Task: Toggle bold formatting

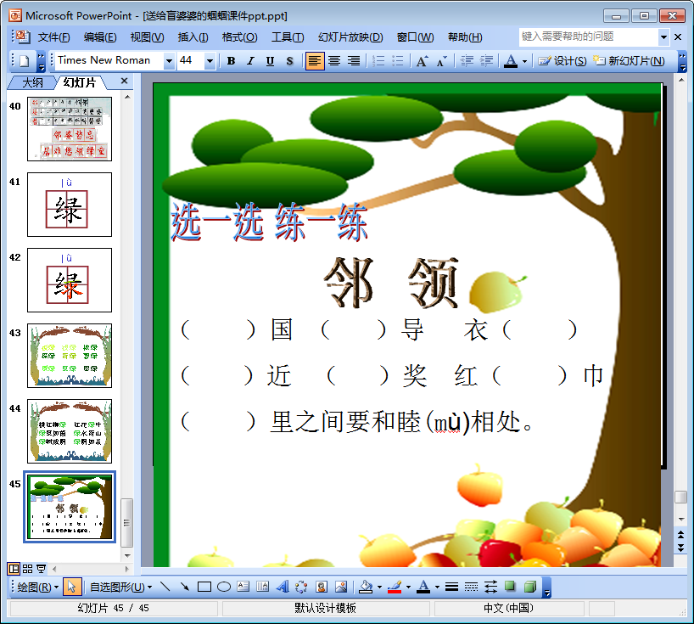Action: pyautogui.click(x=231, y=61)
